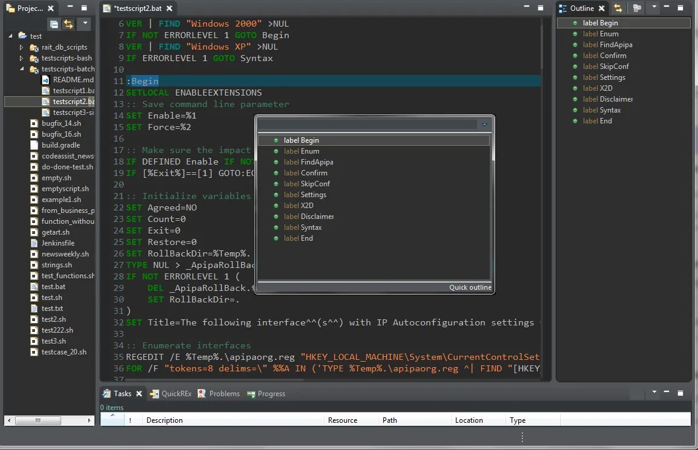Click label Disclaimer in Outline view
This screenshot has height=450, width=698.
click(608, 99)
